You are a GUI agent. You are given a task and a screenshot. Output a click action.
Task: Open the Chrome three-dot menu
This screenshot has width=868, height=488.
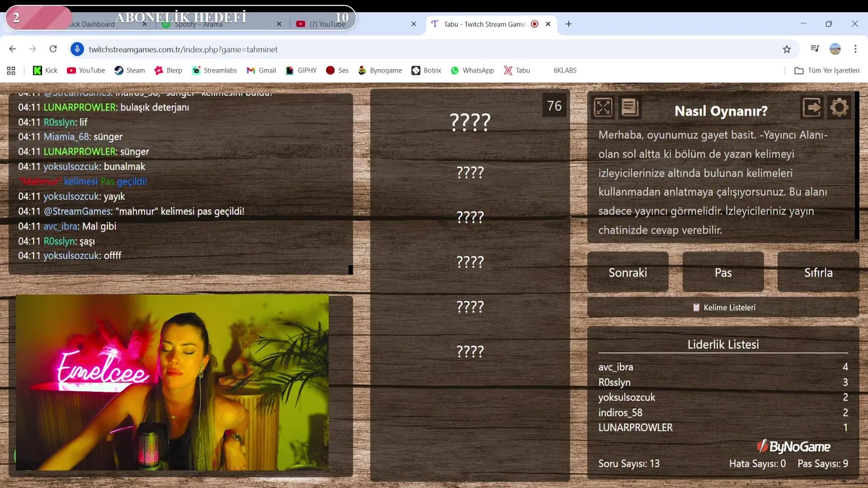pyautogui.click(x=855, y=49)
